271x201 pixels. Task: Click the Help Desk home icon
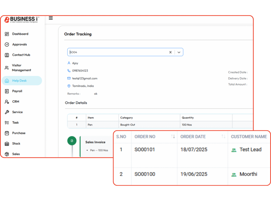tap(7, 81)
